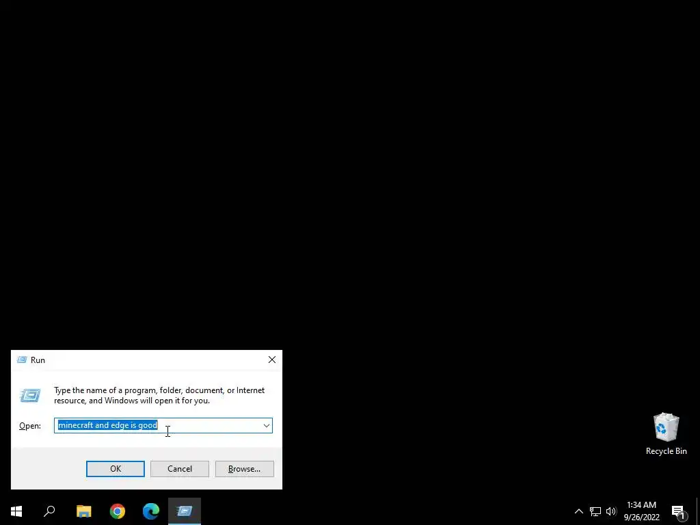
Task: Select the Run taskbar button
Action: [x=185, y=511]
